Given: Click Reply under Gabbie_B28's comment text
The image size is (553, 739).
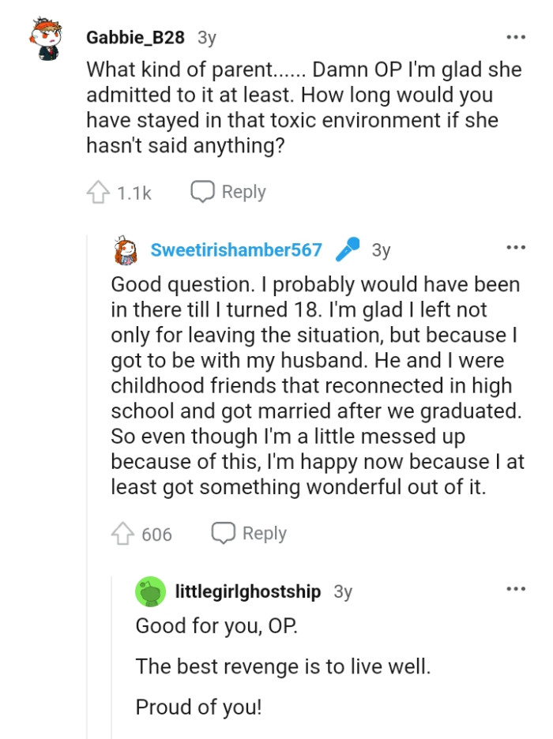Looking at the screenshot, I should pos(243,190).
